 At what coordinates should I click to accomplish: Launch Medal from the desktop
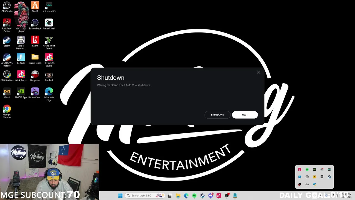point(7,93)
